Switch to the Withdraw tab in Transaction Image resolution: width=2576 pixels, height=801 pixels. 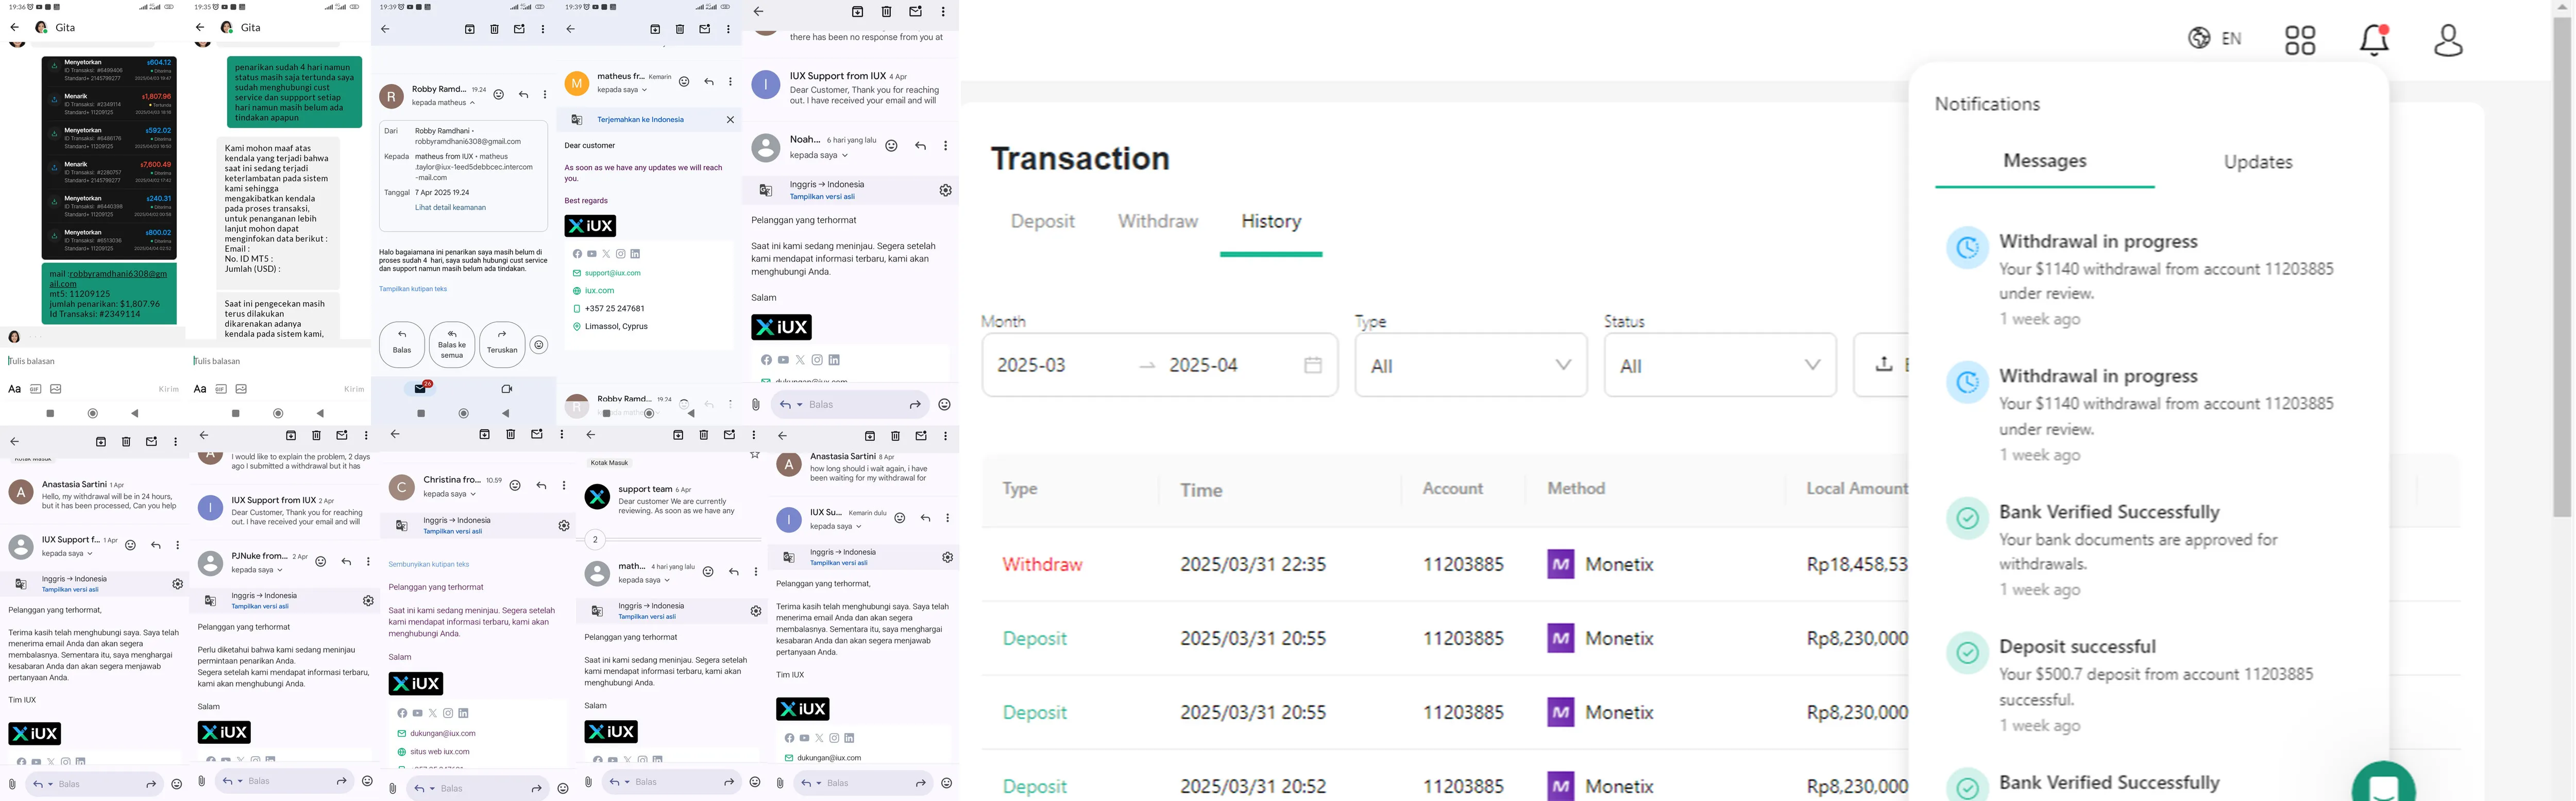coord(1158,222)
